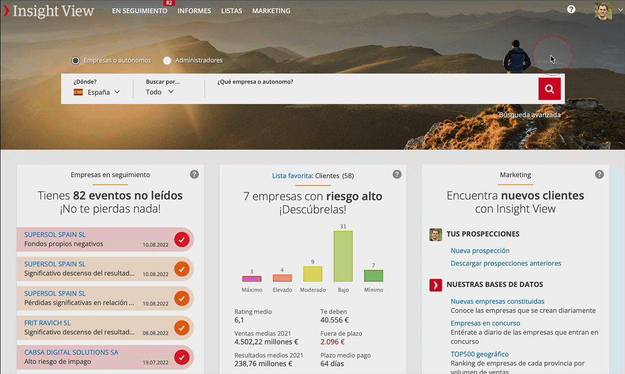Open the 82 unread notifications badge
This screenshot has width=625, height=374.
click(x=169, y=3)
